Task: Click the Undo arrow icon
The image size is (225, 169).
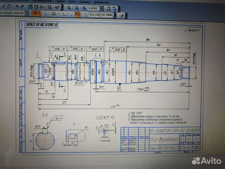Action: [x=17, y=7]
